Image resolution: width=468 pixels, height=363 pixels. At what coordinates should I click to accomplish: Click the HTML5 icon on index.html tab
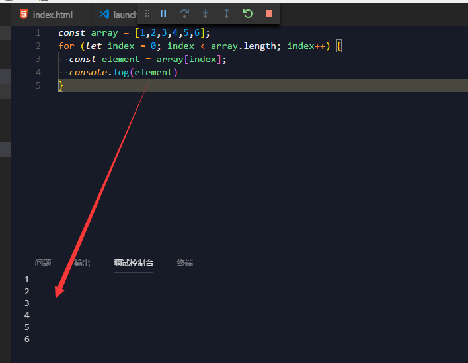24,14
